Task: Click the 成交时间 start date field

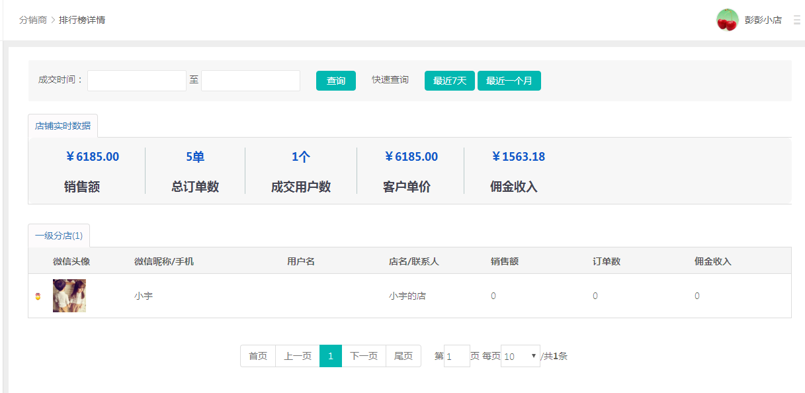Action: [137, 81]
